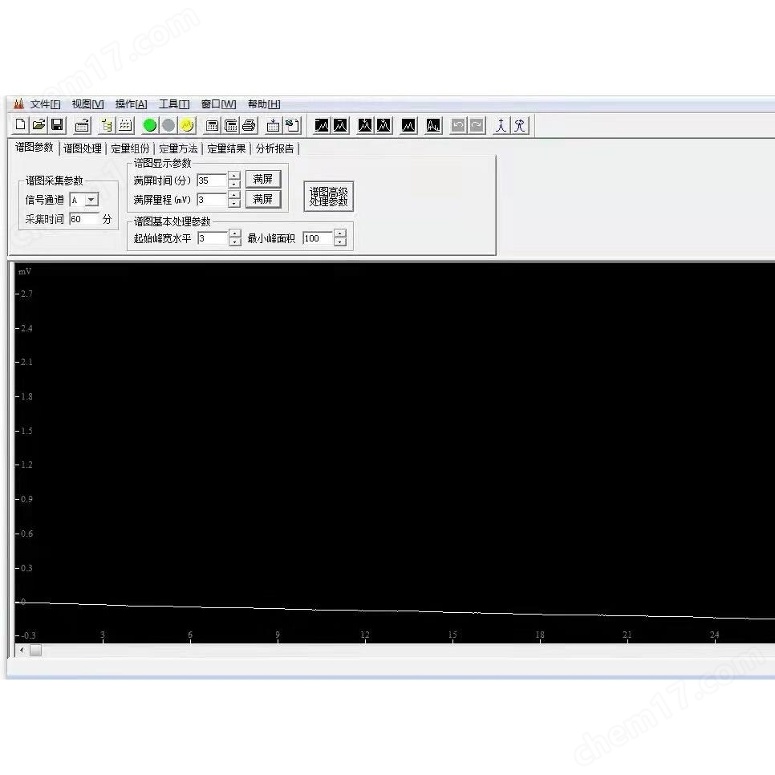The image size is (775, 775).
Task: Increase 满屏量程 with up arrow
Action: pos(234,195)
